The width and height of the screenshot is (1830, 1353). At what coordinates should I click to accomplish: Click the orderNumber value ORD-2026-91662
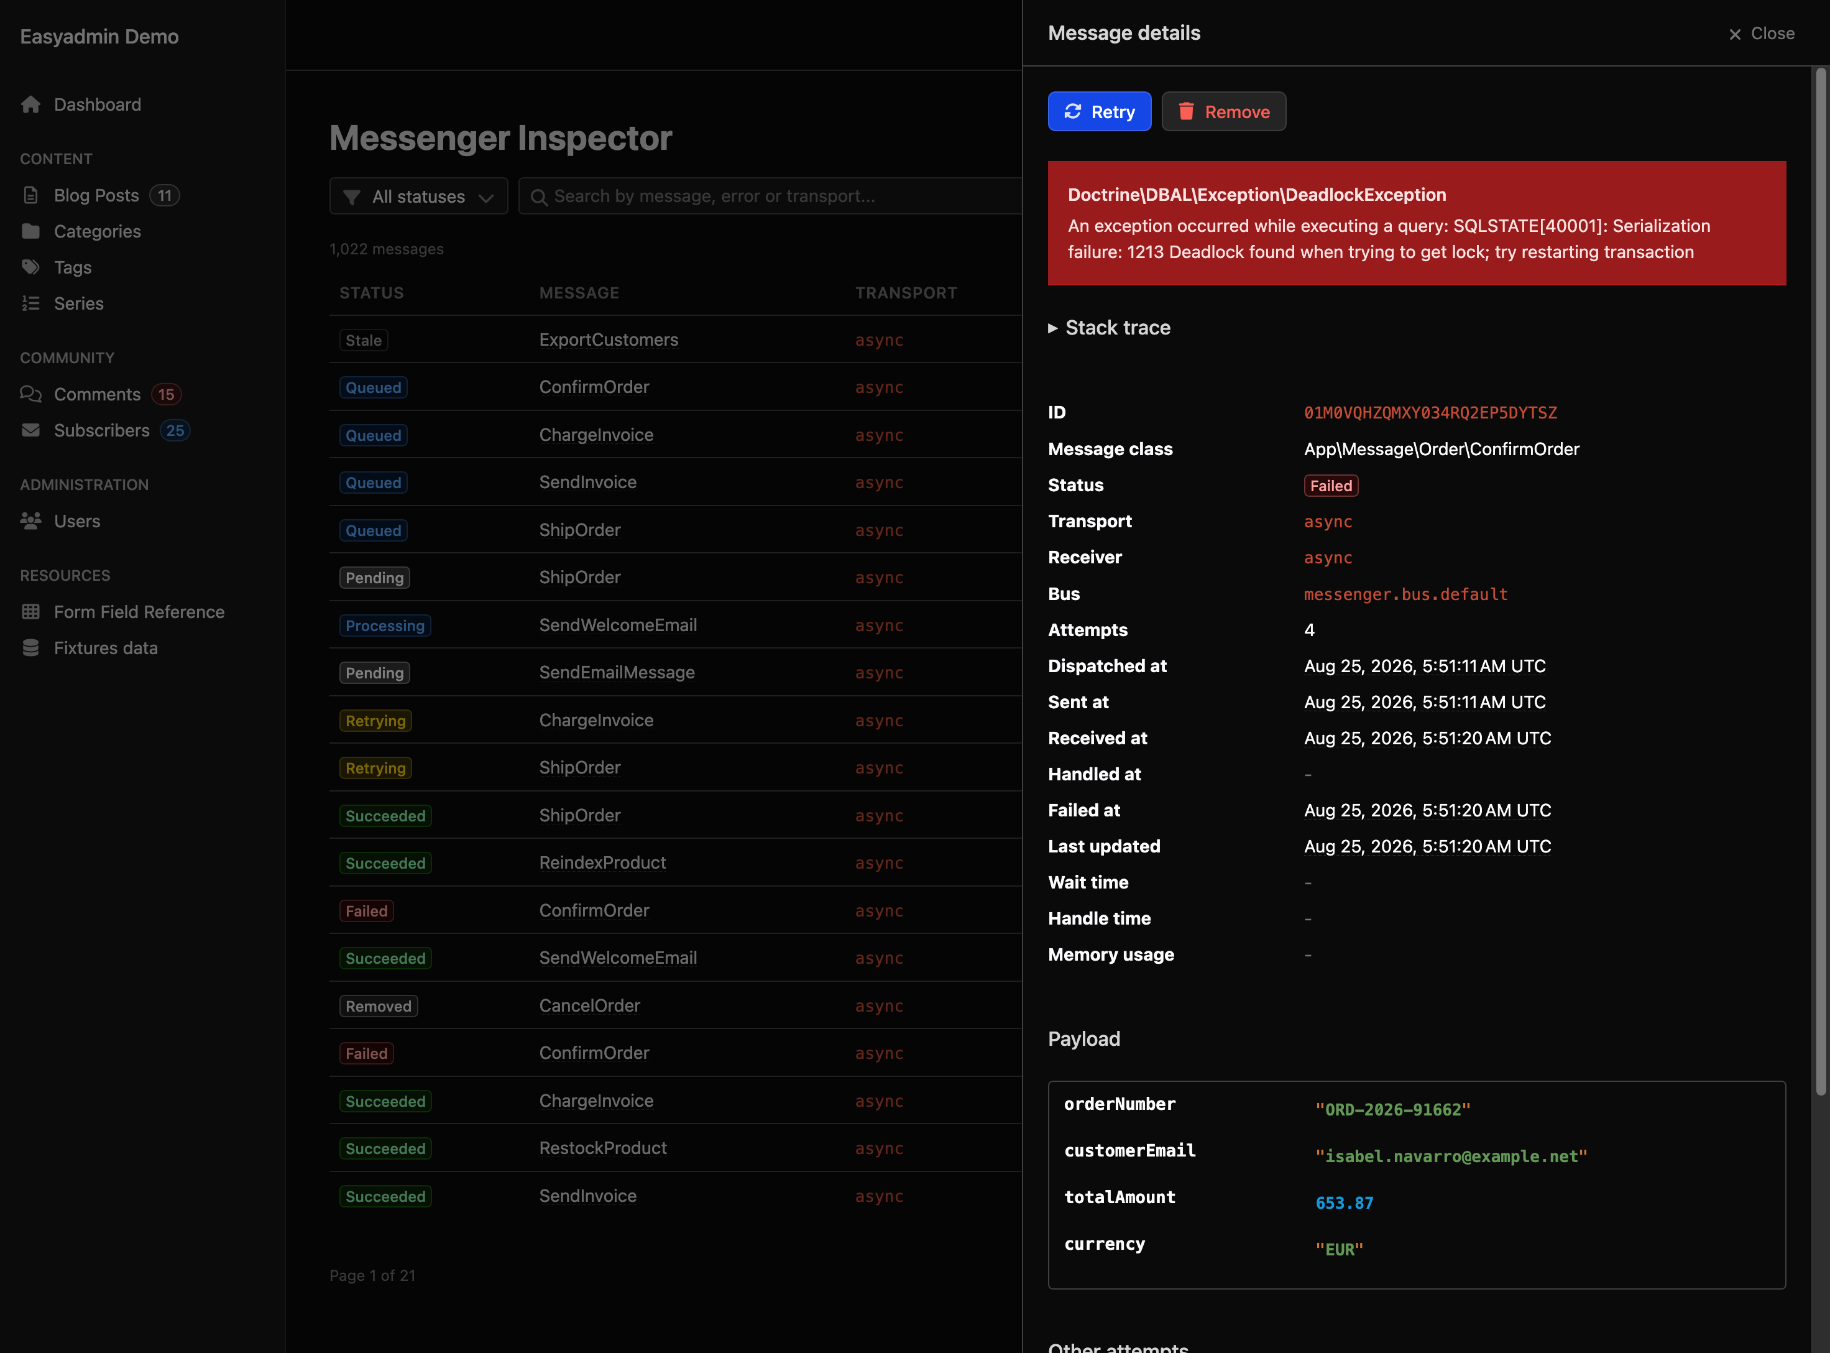coord(1392,1110)
